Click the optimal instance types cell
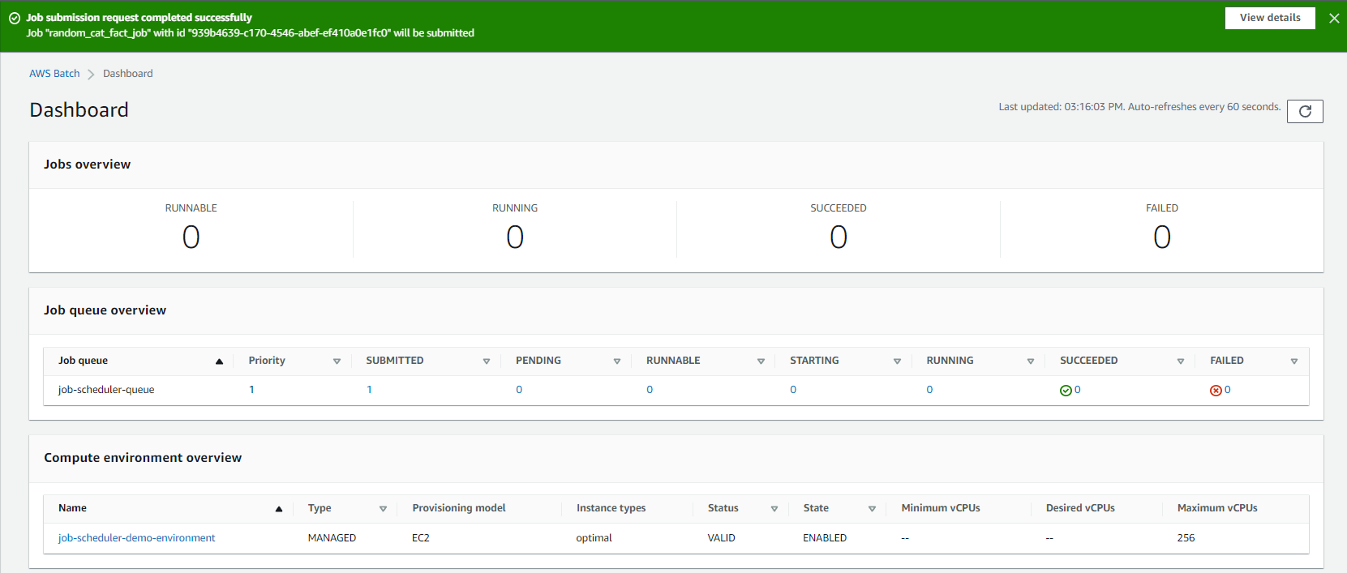Screen dimensions: 1347x573 tap(594, 538)
